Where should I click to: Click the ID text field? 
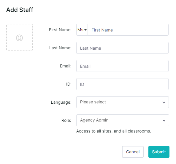(x=122, y=84)
